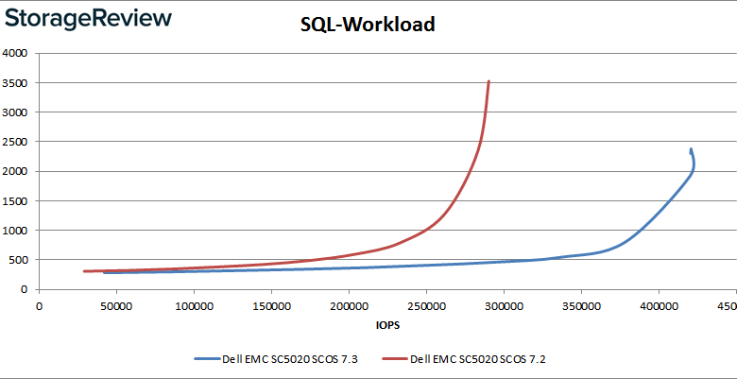The image size is (737, 379).
Task: Select the SQL-Workload chart title
Action: (368, 25)
